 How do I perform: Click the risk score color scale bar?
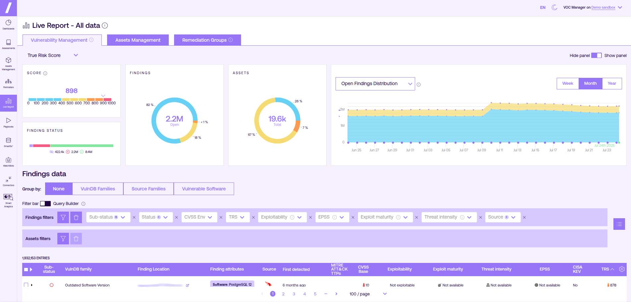coord(70,99)
